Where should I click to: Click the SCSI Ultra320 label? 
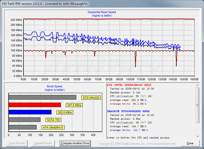tap(91, 98)
